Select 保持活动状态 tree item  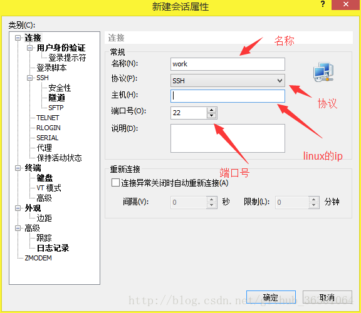pyautogui.click(x=59, y=158)
